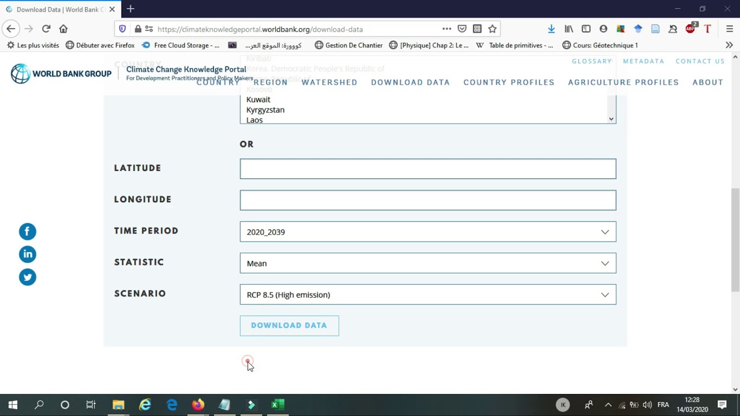This screenshot has height=416, width=740.
Task: Select Laos in country list
Action: [x=254, y=120]
